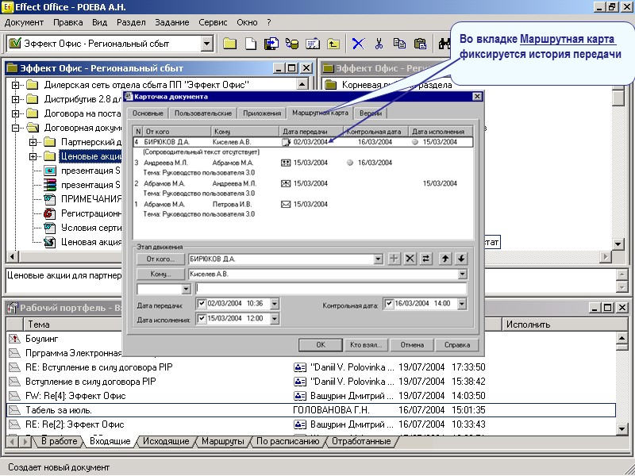Screen dimensions: 635x476
Task: Click the Справка button
Action: point(457,345)
